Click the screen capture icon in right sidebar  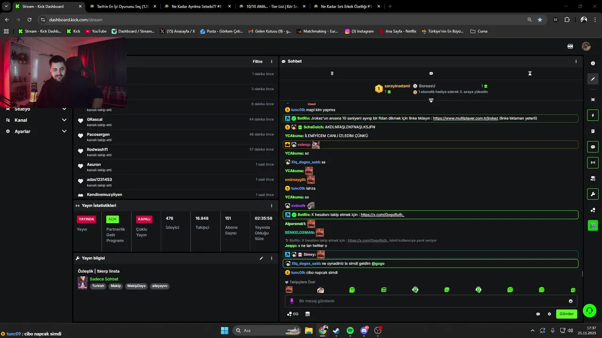593,100
